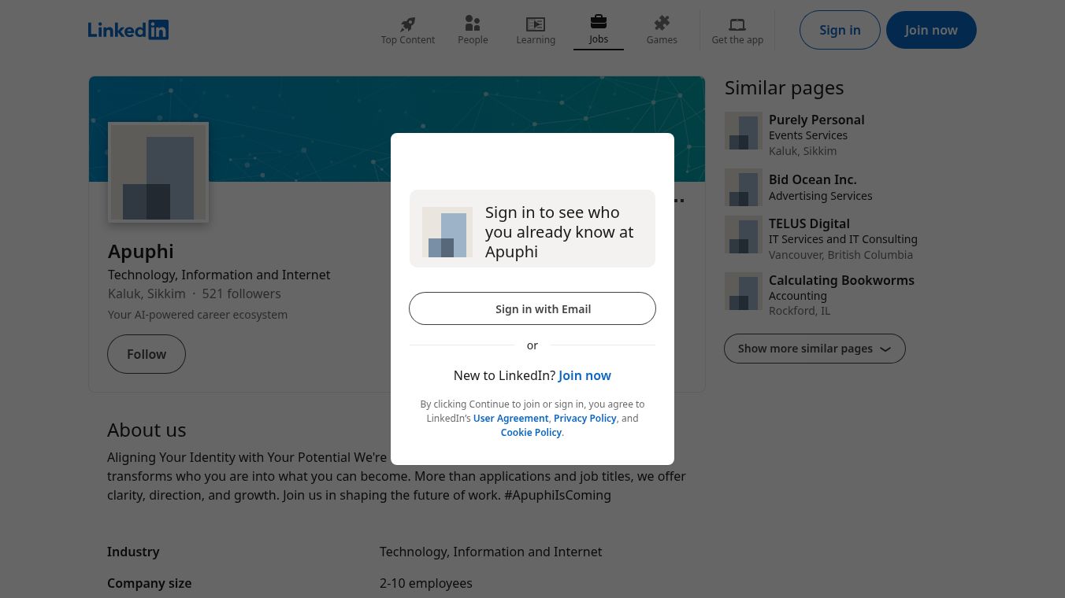The width and height of the screenshot is (1065, 598).
Task: Click the Apuphi company logo
Action: pos(158,172)
